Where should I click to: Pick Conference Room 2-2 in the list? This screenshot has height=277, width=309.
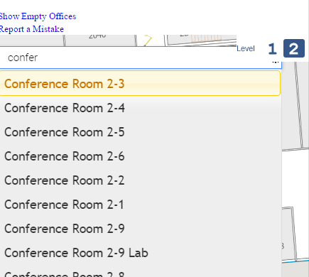pyautogui.click(x=141, y=180)
